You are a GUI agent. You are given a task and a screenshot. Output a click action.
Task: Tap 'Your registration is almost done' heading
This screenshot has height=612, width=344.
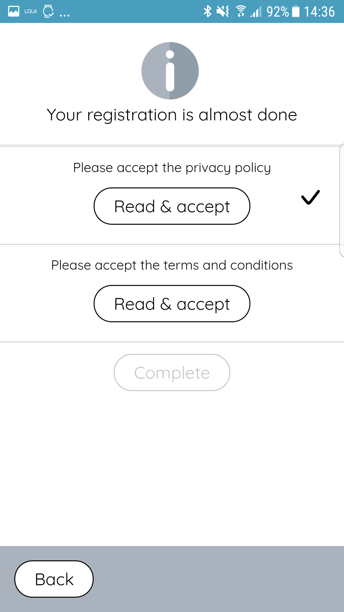[172, 115]
